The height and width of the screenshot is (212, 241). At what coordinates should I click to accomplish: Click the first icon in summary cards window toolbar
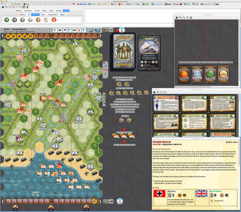(154, 92)
